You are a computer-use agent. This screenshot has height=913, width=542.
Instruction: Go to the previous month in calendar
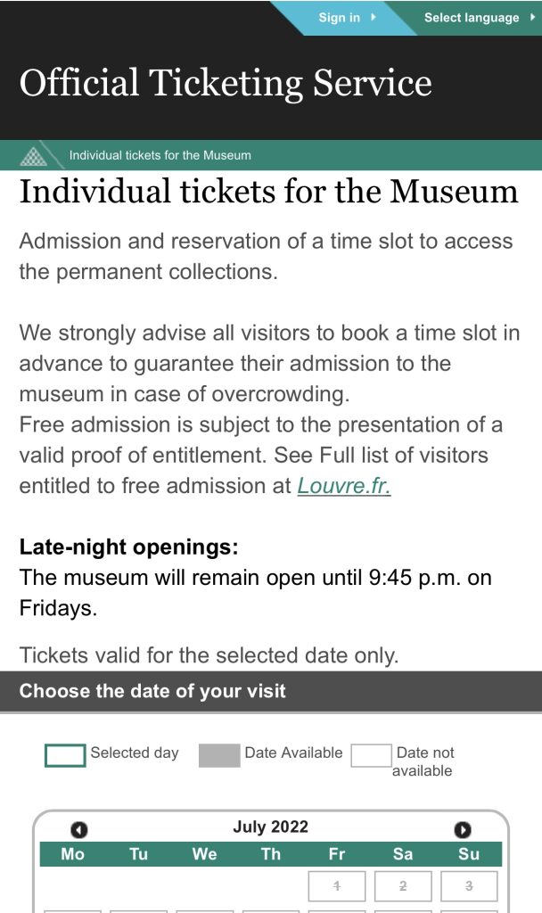79,830
